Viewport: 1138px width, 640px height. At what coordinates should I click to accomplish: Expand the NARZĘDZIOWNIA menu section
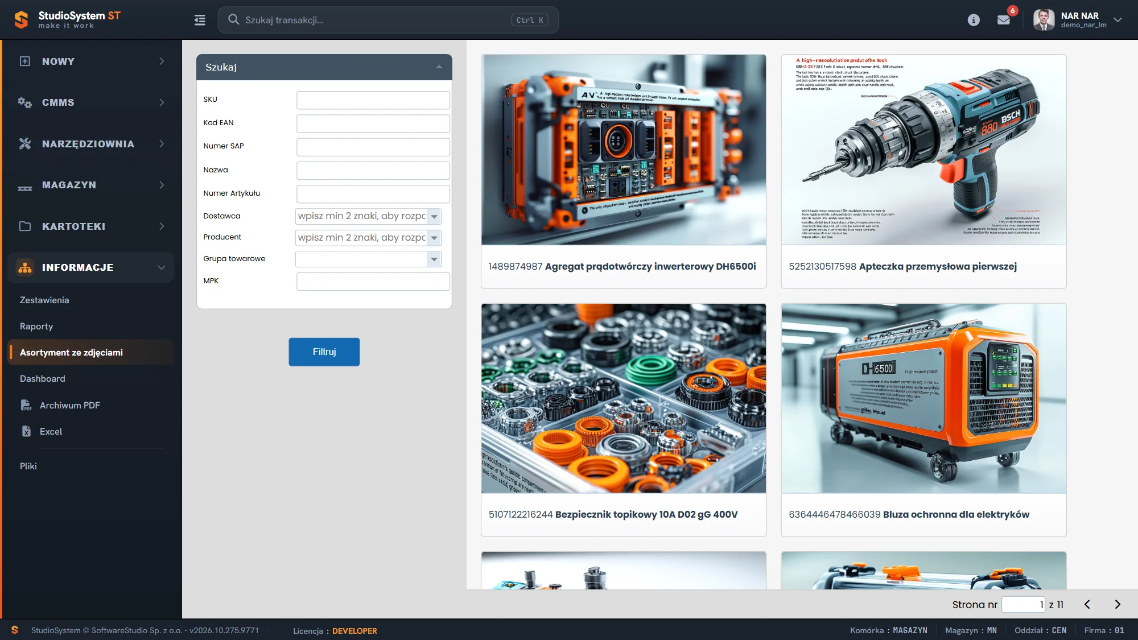pyautogui.click(x=91, y=144)
